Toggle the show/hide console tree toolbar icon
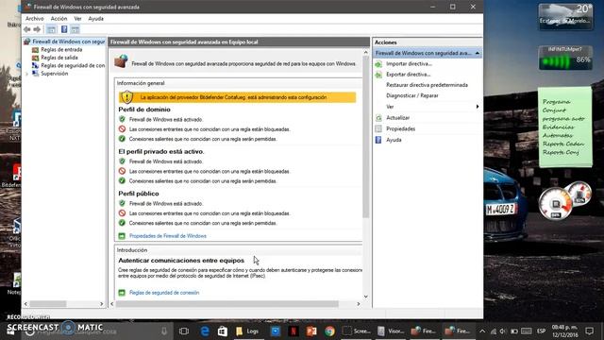This screenshot has width=604, height=340. coord(51,29)
